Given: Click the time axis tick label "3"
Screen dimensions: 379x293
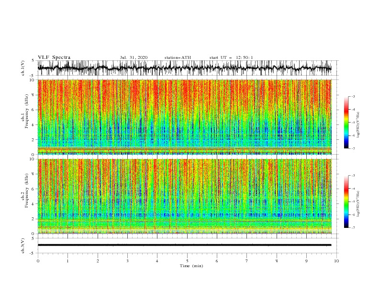Looking at the screenshot, I should (x=127, y=261).
